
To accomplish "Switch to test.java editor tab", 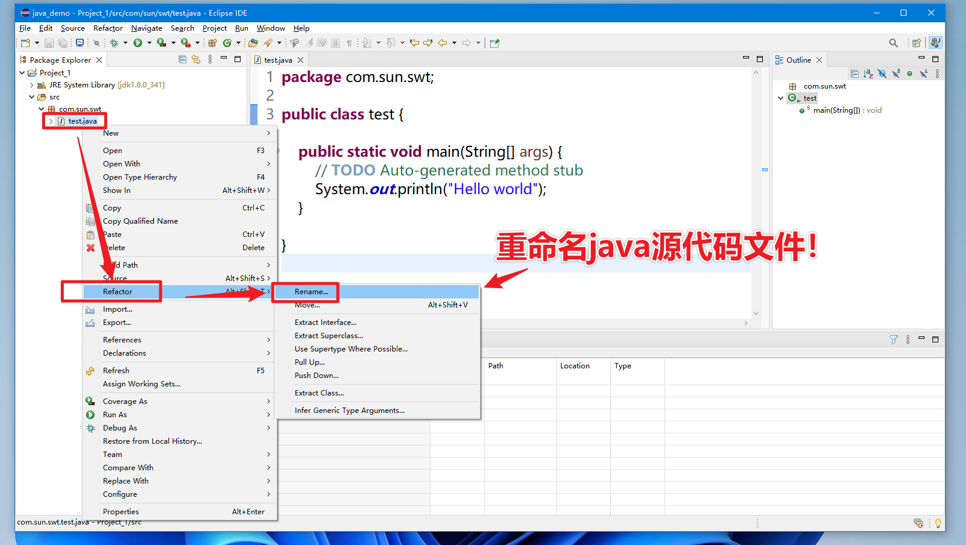I will coord(278,60).
